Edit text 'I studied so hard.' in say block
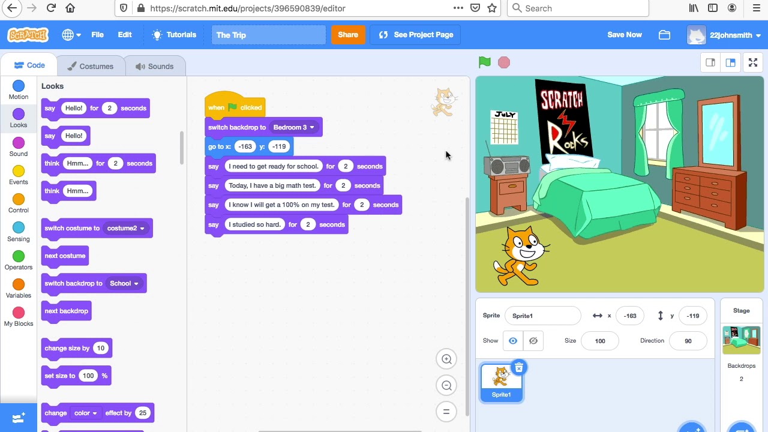 click(254, 224)
